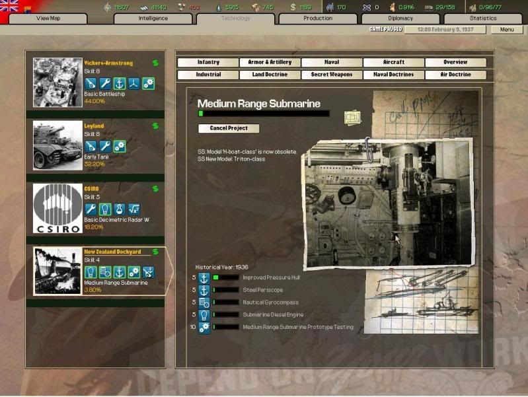Screen dimensions: 528x397
Task: Click the blueprint icon beside the project progress bar
Action: tap(352, 118)
